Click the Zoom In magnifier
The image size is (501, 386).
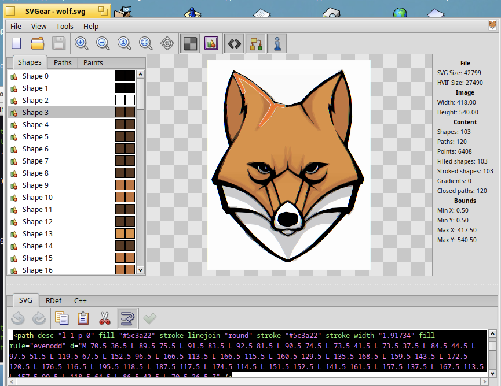click(x=81, y=44)
